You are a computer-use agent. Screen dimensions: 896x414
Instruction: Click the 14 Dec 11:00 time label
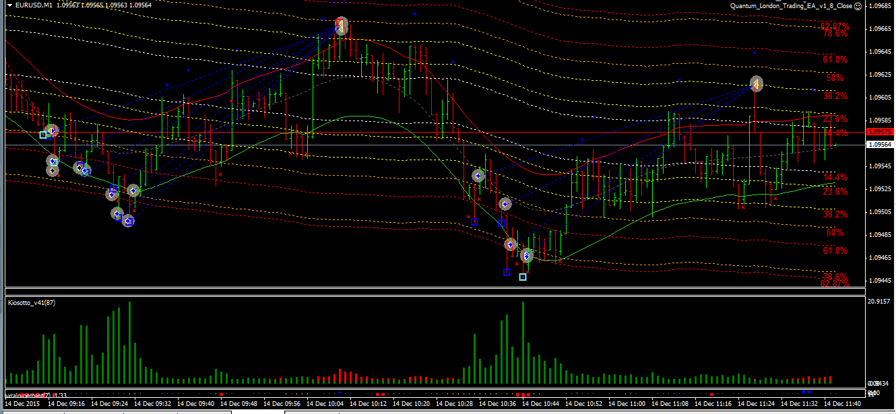coord(627,404)
